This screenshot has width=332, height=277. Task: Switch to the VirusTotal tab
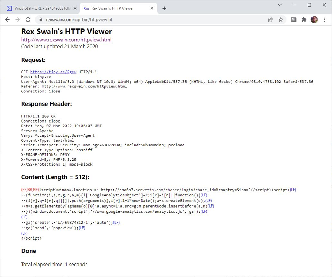click(x=38, y=8)
